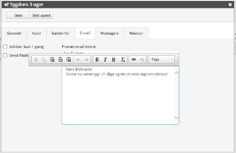Viewport: 236px width, 153px height.
Task: Click the Cut icon in editor toolbar
Action: [36, 60]
